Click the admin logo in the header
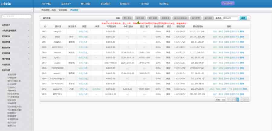Viewport: 272px width, 131px height. pyautogui.click(x=7, y=4)
